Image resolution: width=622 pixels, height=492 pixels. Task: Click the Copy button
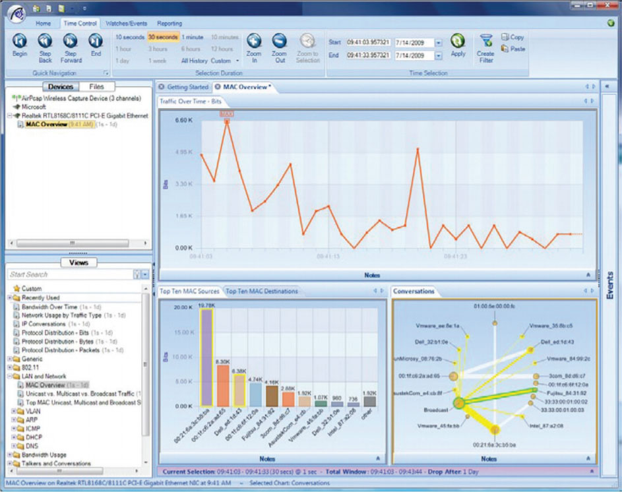pos(513,38)
